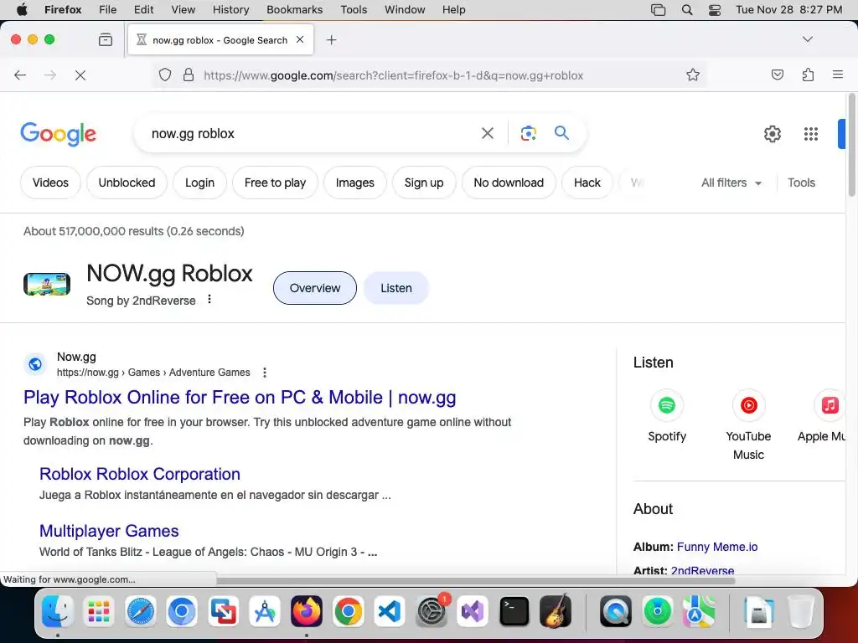Open the Tools search options
Viewport: 858px width, 643px height.
(801, 183)
